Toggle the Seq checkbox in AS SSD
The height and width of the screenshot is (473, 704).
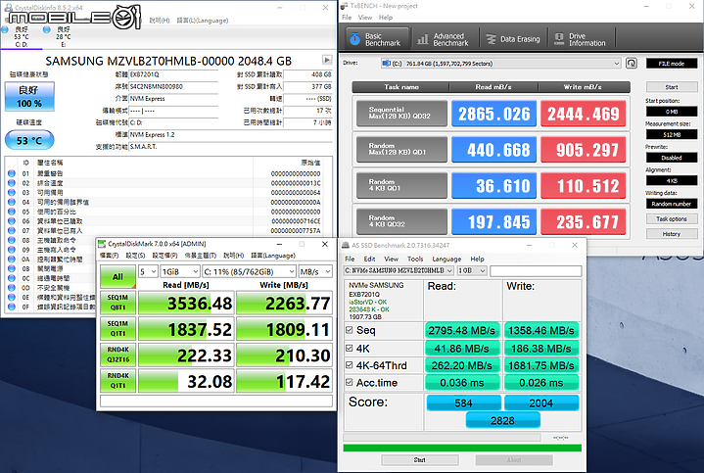click(350, 330)
